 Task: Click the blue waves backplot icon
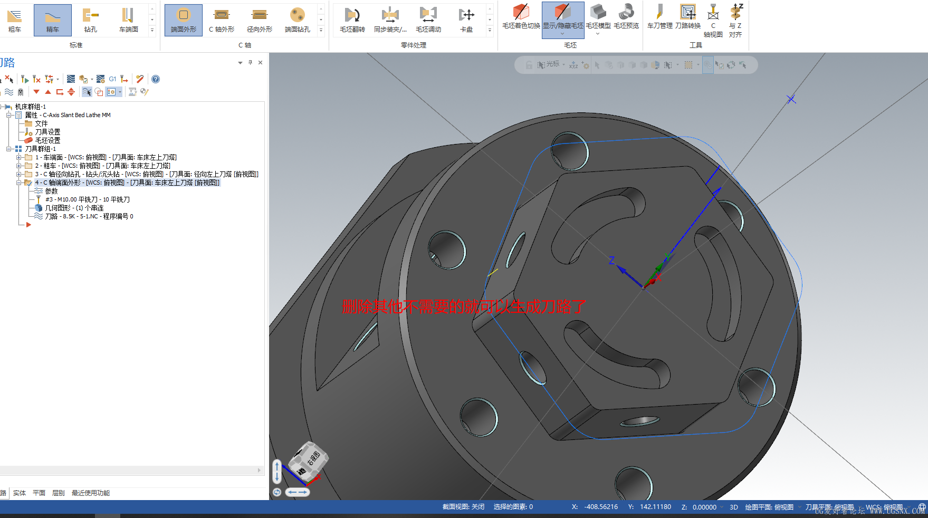(x=71, y=79)
